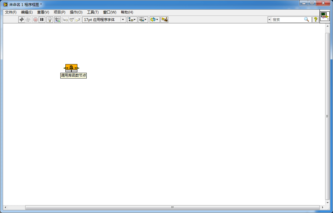Open the Reorder objects dropdown
Screen dimensions: 333x213
154,20
